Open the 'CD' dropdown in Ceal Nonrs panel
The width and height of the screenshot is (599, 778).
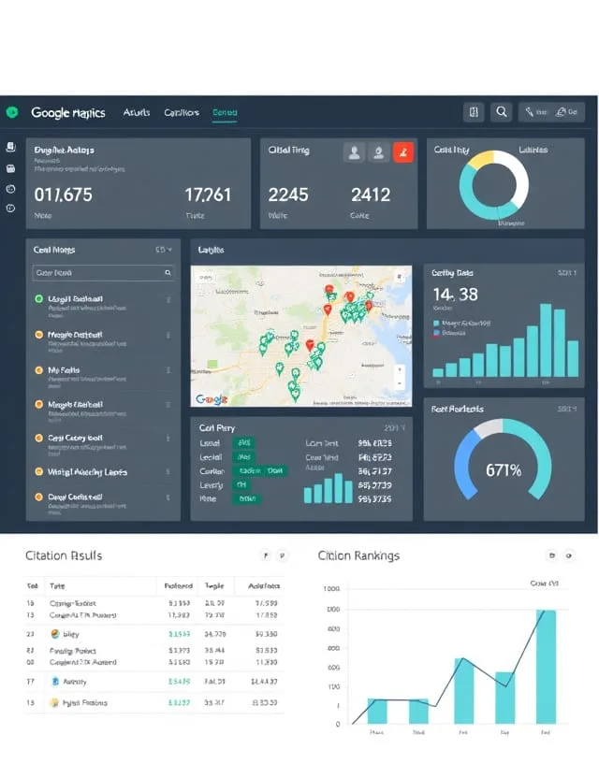(164, 250)
